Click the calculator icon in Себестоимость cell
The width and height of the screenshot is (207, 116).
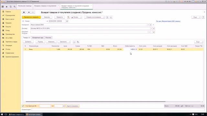pos(136,49)
